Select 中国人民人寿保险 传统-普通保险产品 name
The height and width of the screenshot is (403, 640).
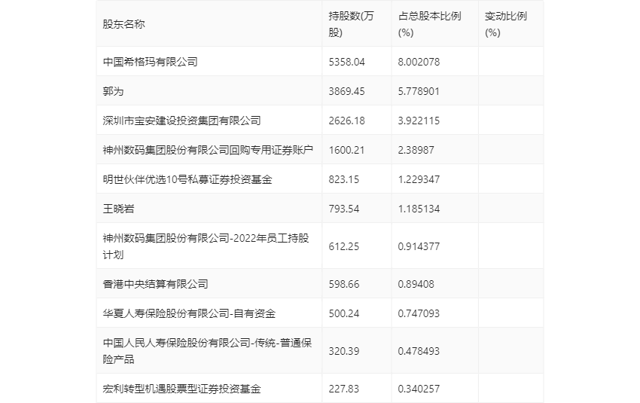207,351
